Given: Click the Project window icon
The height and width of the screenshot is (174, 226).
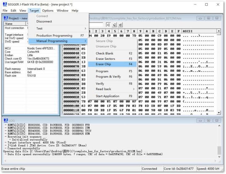Looking at the screenshot, I should point(6,18).
